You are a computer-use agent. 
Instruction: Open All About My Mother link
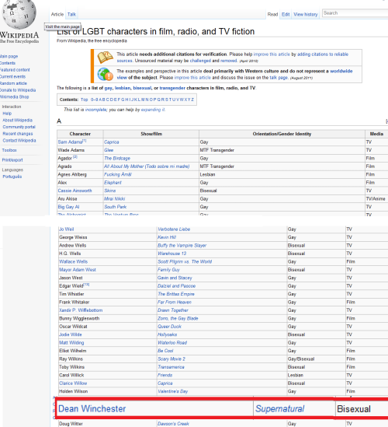pos(147,166)
